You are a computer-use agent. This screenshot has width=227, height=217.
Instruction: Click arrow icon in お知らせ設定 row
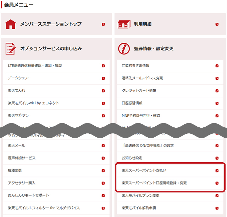point(217,158)
